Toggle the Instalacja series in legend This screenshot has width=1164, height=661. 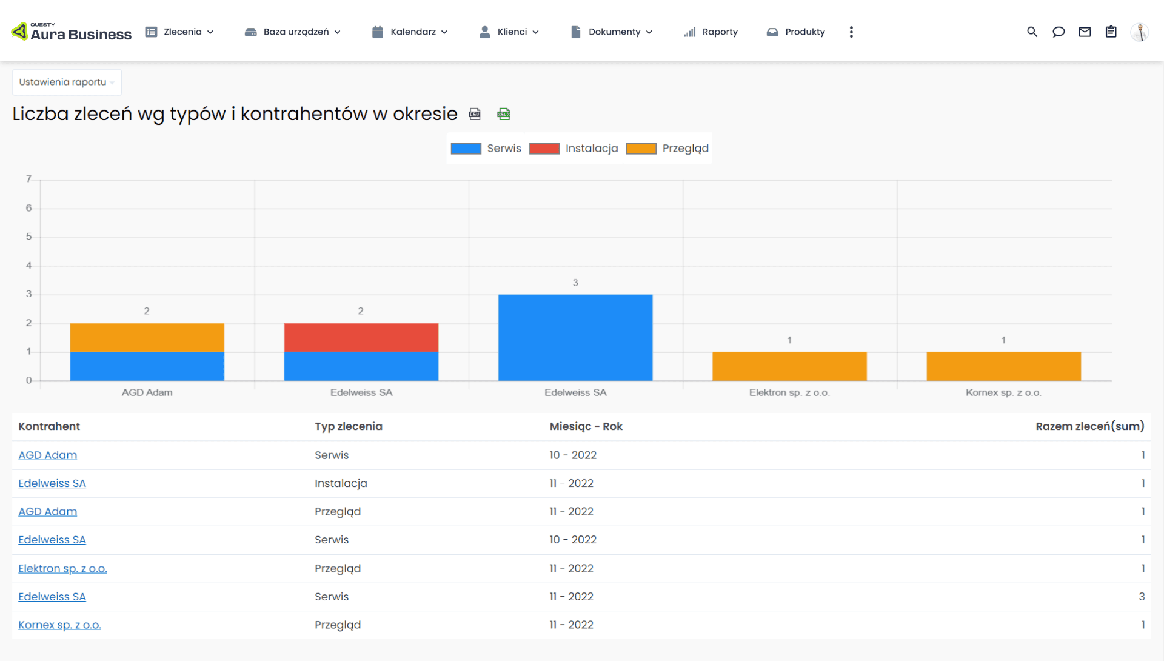(x=574, y=149)
